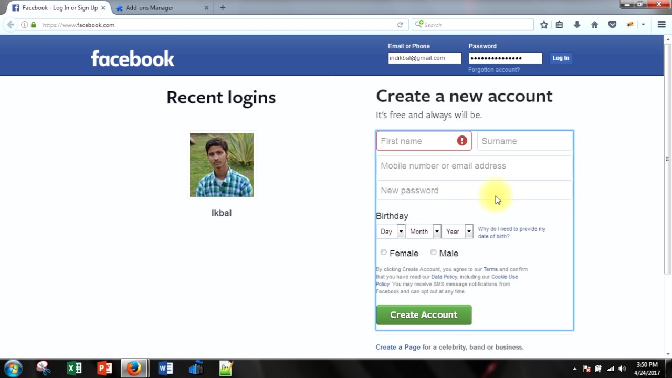The width and height of the screenshot is (672, 378).
Task: Click the Ikbal name label
Action: pos(222,213)
